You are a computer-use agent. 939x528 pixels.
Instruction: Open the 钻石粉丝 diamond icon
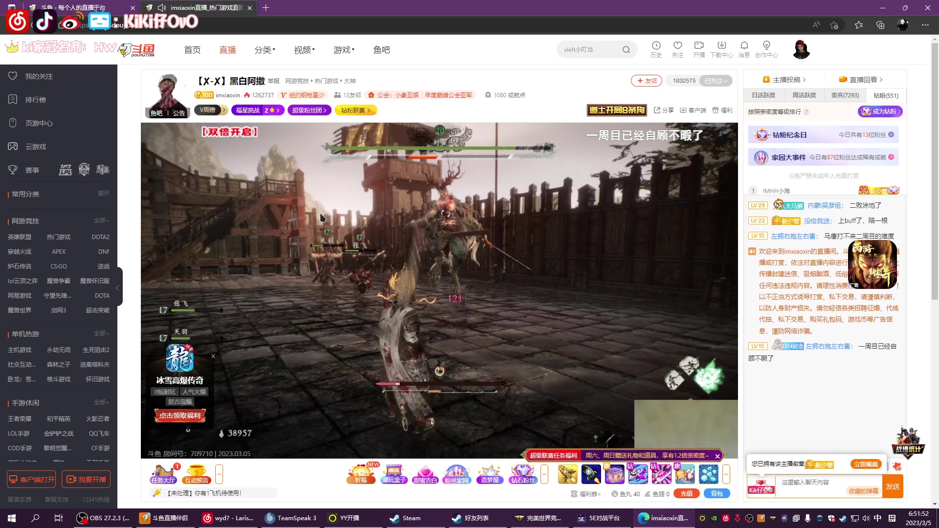pos(523,474)
